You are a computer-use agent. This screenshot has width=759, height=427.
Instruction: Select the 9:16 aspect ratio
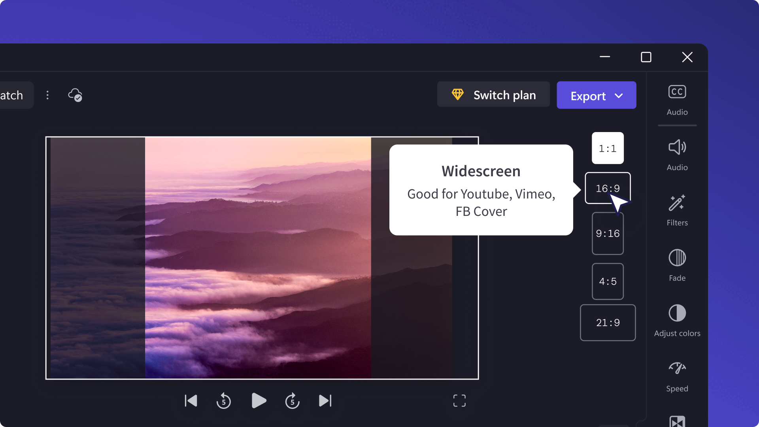coord(608,233)
